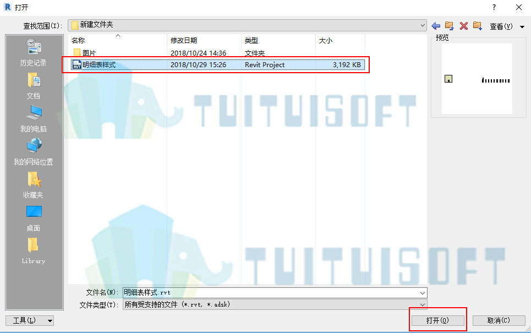This screenshot has height=333, width=531.
Task: Close the 打开 dialog window
Action: [519, 7]
